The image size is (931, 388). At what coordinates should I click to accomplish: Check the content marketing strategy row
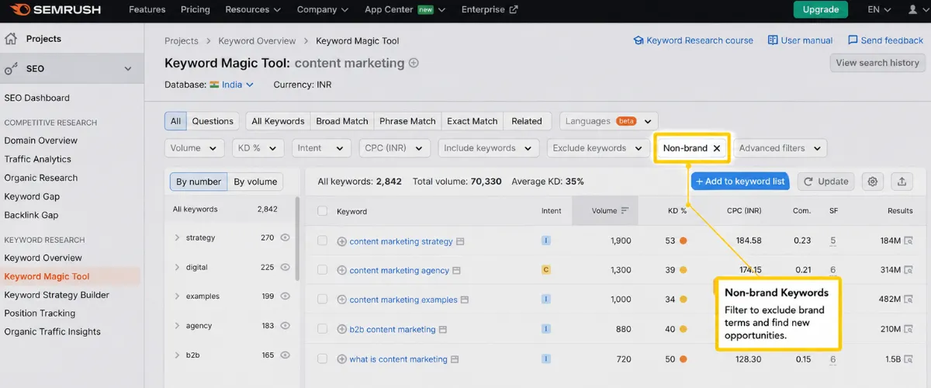pyautogui.click(x=323, y=241)
